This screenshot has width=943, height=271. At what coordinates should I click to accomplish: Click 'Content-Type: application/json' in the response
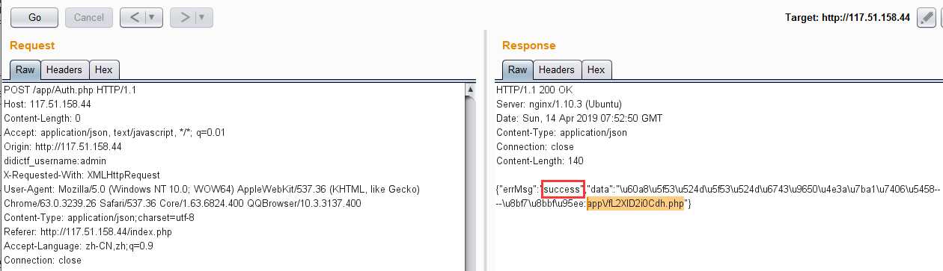[x=562, y=132]
